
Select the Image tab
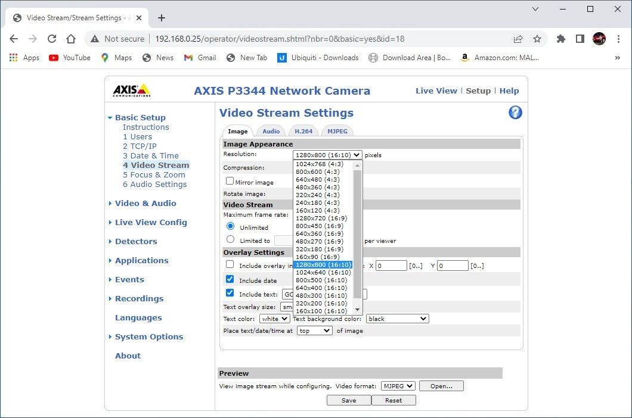click(x=238, y=131)
